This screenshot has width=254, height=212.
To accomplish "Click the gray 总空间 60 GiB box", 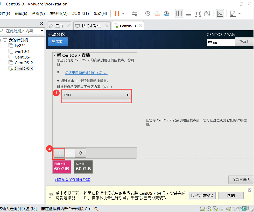I will [83, 167].
